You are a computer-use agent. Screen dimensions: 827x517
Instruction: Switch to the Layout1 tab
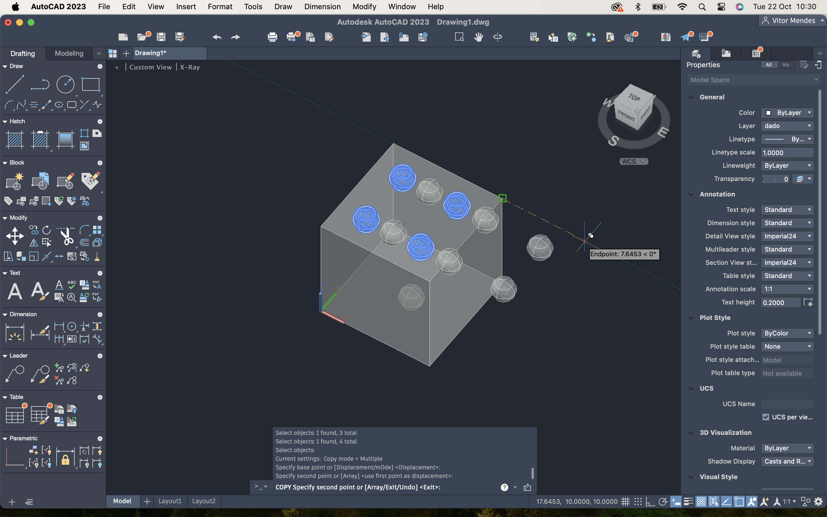point(170,501)
